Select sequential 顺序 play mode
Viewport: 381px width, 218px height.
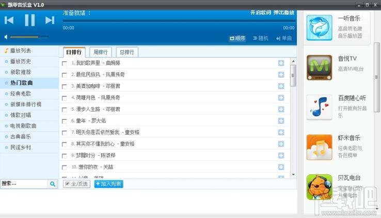[237, 38]
